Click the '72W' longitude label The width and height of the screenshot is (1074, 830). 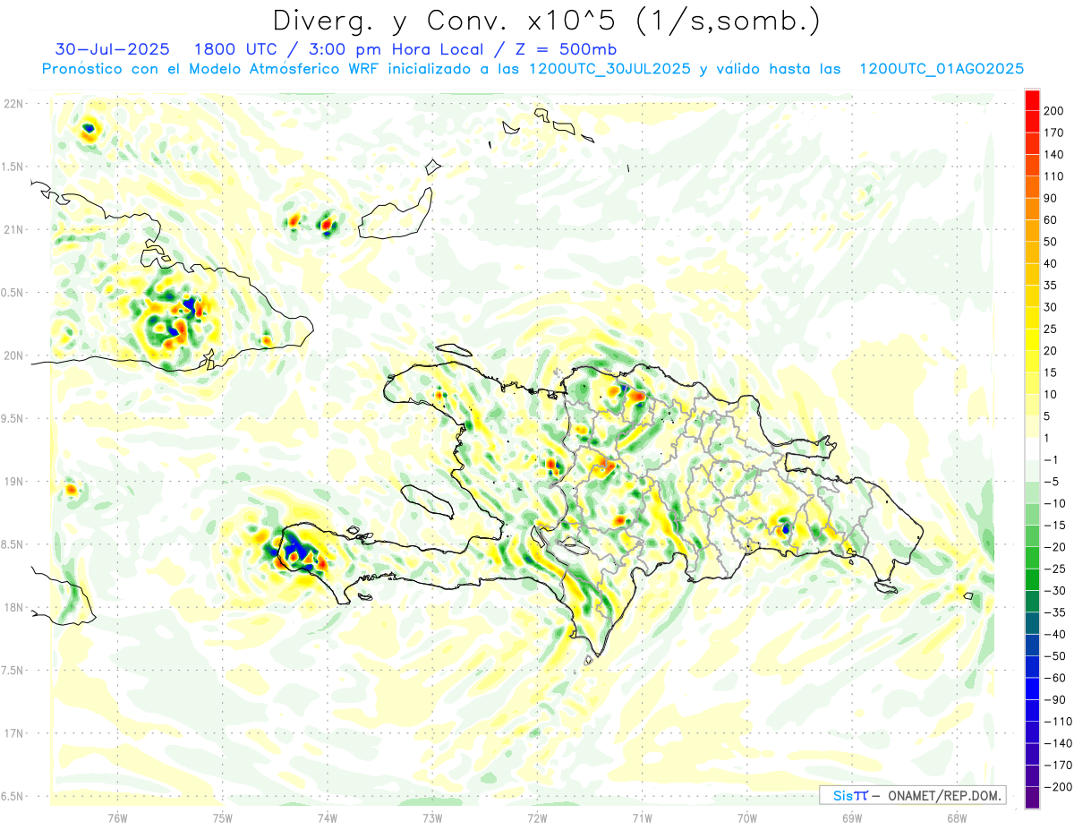[537, 817]
